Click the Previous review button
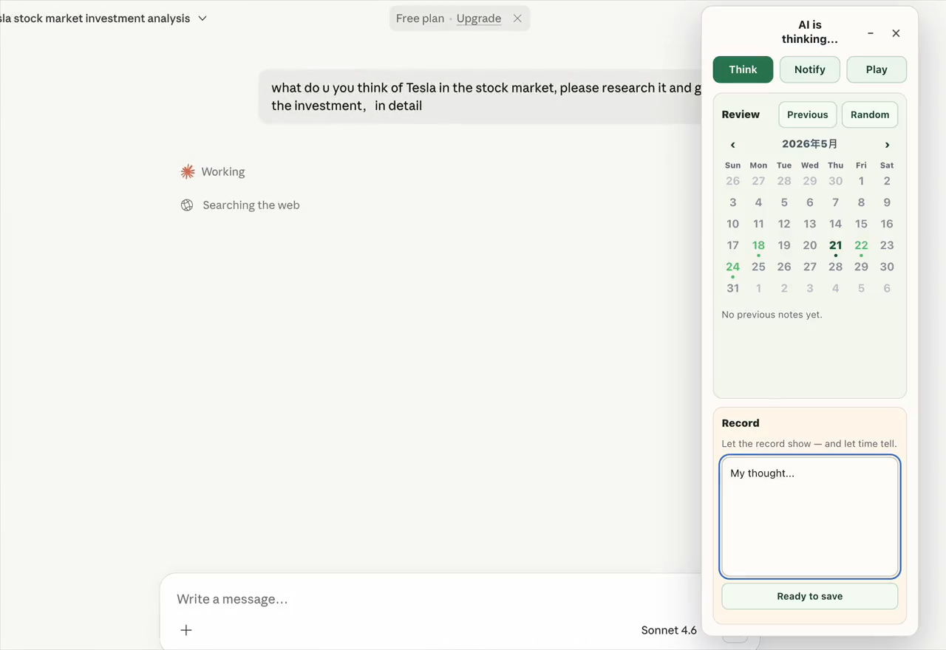946x650 pixels. [808, 114]
